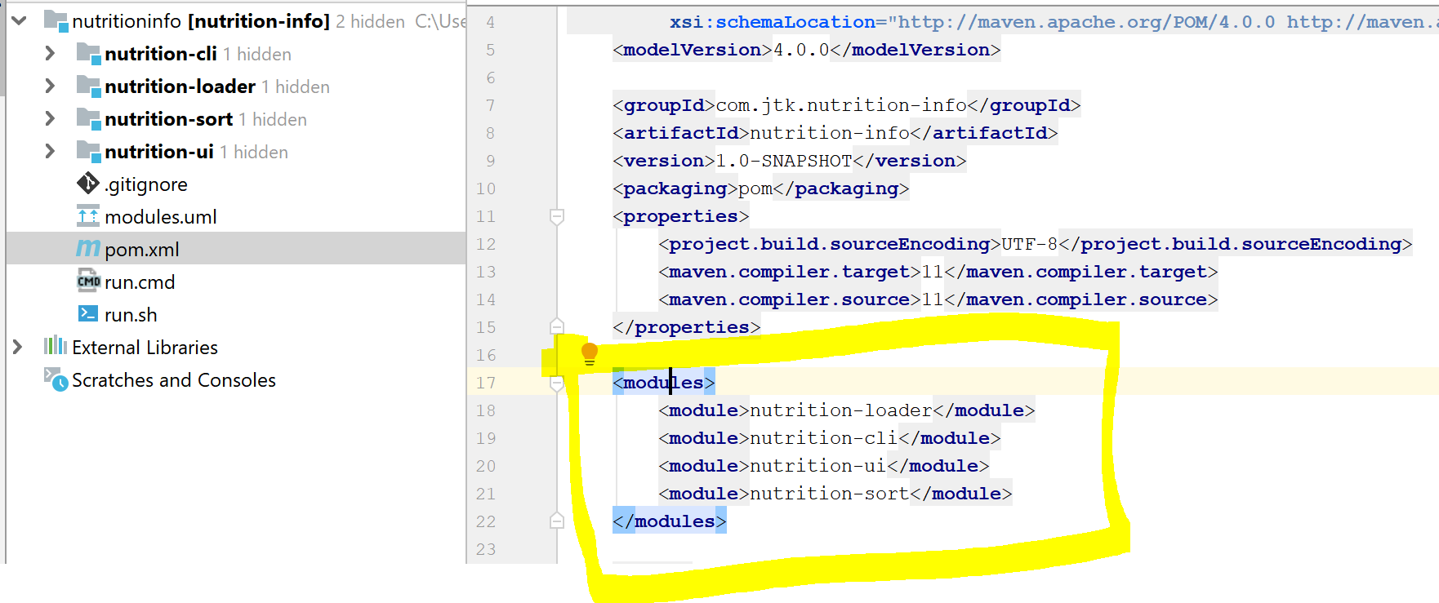1439x603 pixels.
Task: Fold the properties block at line 11
Action: pos(557,216)
